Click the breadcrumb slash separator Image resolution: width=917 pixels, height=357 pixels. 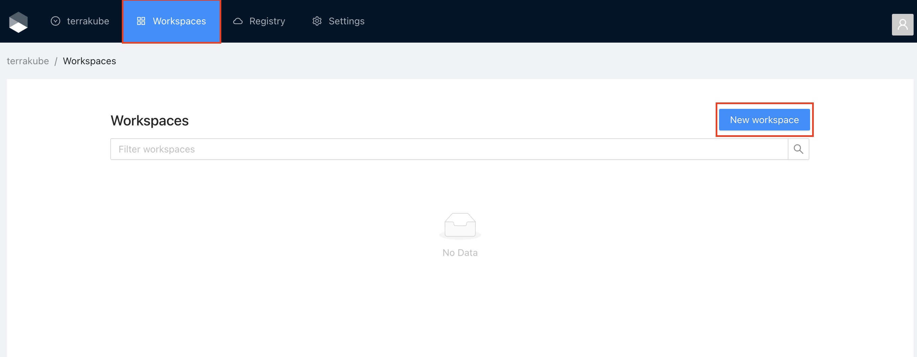tap(56, 62)
